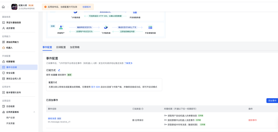The image size is (278, 132).
Task: Click 接收群聊中@机器人消息事件 permission
Action: (x=181, y=120)
